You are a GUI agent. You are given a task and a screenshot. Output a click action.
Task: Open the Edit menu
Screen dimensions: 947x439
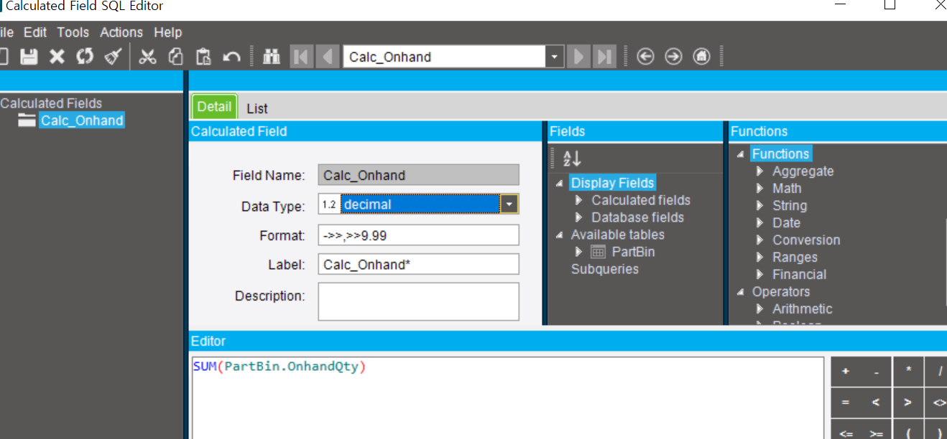(35, 32)
